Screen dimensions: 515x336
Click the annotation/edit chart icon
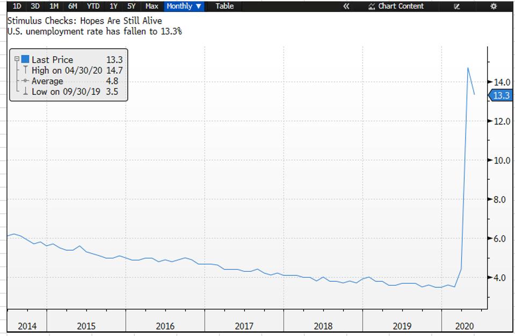point(457,6)
